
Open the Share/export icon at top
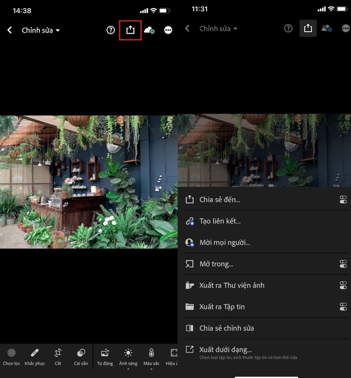click(x=130, y=30)
